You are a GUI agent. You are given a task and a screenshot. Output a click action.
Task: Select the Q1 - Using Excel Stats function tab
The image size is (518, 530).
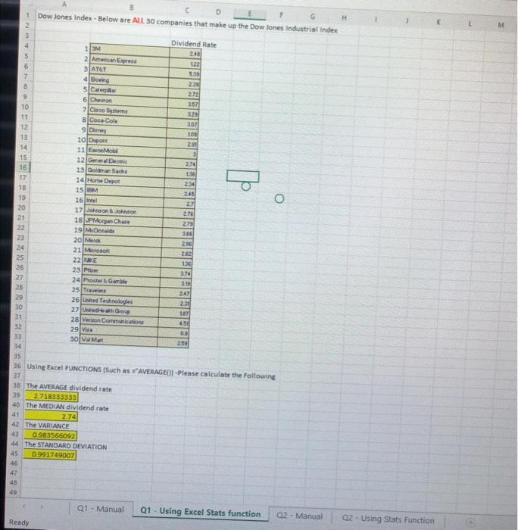tap(200, 512)
